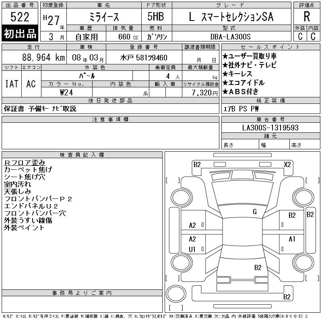This screenshot has width=322, height=322.
Task: Select the 高さ dimension field
Action: pos(305,144)
